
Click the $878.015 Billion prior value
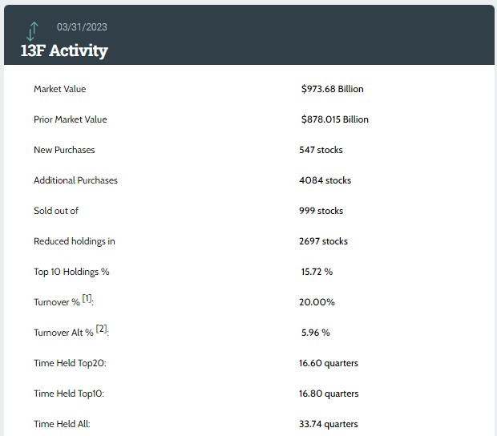pos(335,119)
